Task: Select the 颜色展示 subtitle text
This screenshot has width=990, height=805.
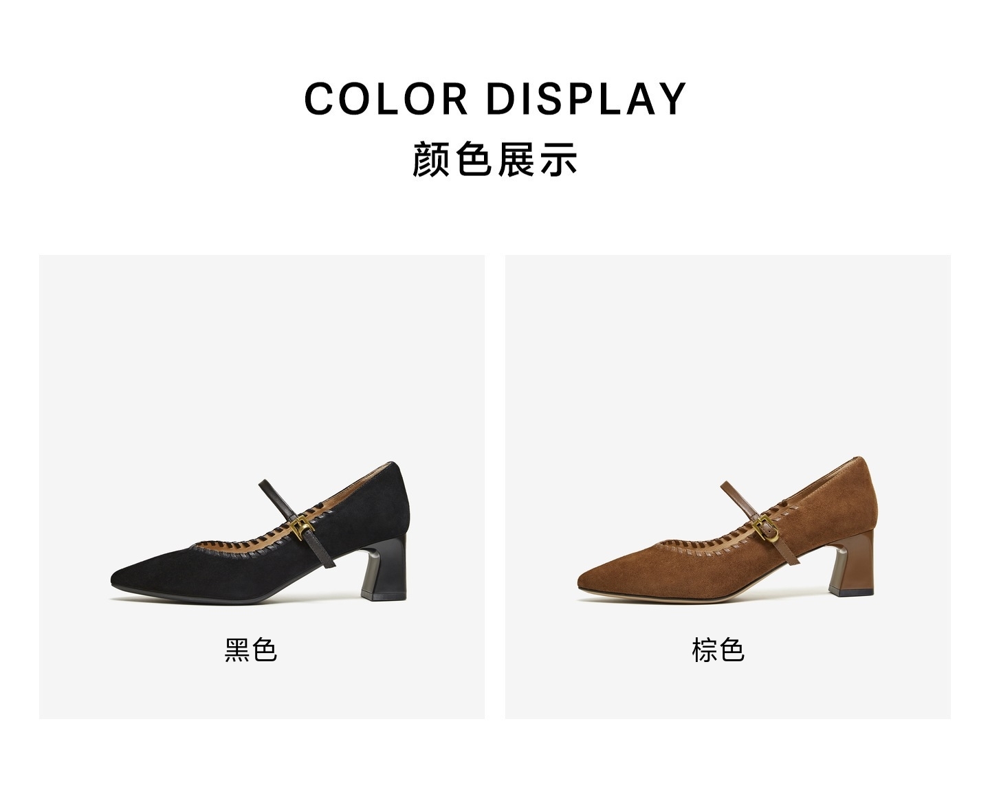Action: 495,159
